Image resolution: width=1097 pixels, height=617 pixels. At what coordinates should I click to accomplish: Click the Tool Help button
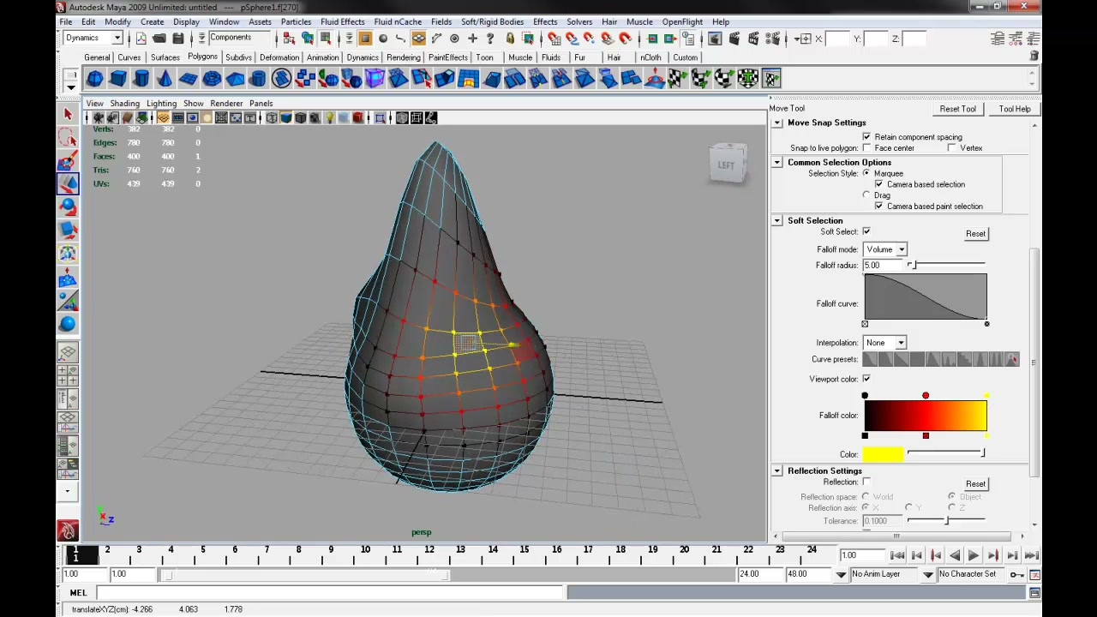point(1015,109)
